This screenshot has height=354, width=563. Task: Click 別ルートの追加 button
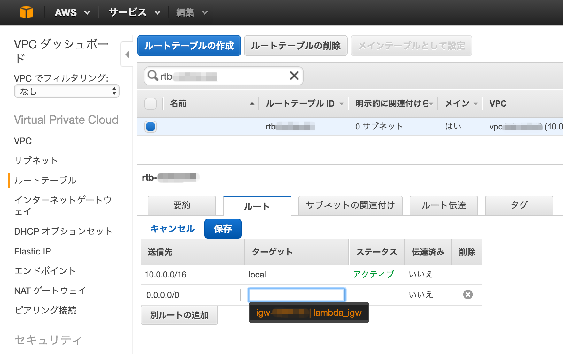point(179,315)
